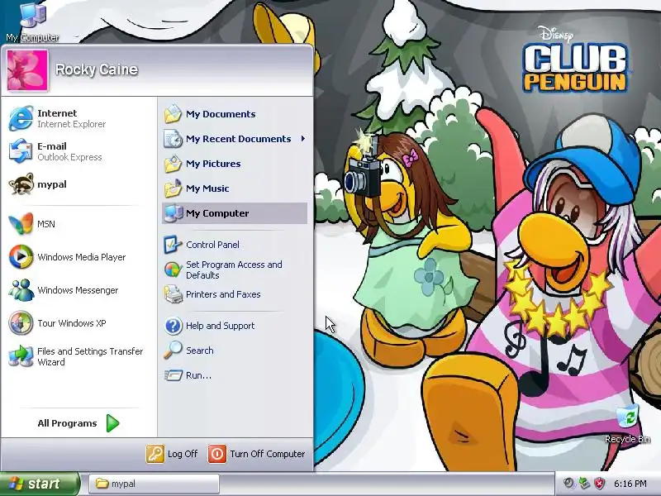Select the My Music menu entry text
This screenshot has height=496, width=661.
[x=207, y=188]
